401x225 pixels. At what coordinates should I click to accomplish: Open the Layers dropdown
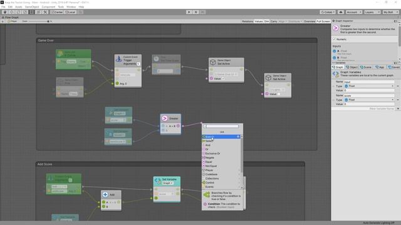tap(372, 12)
